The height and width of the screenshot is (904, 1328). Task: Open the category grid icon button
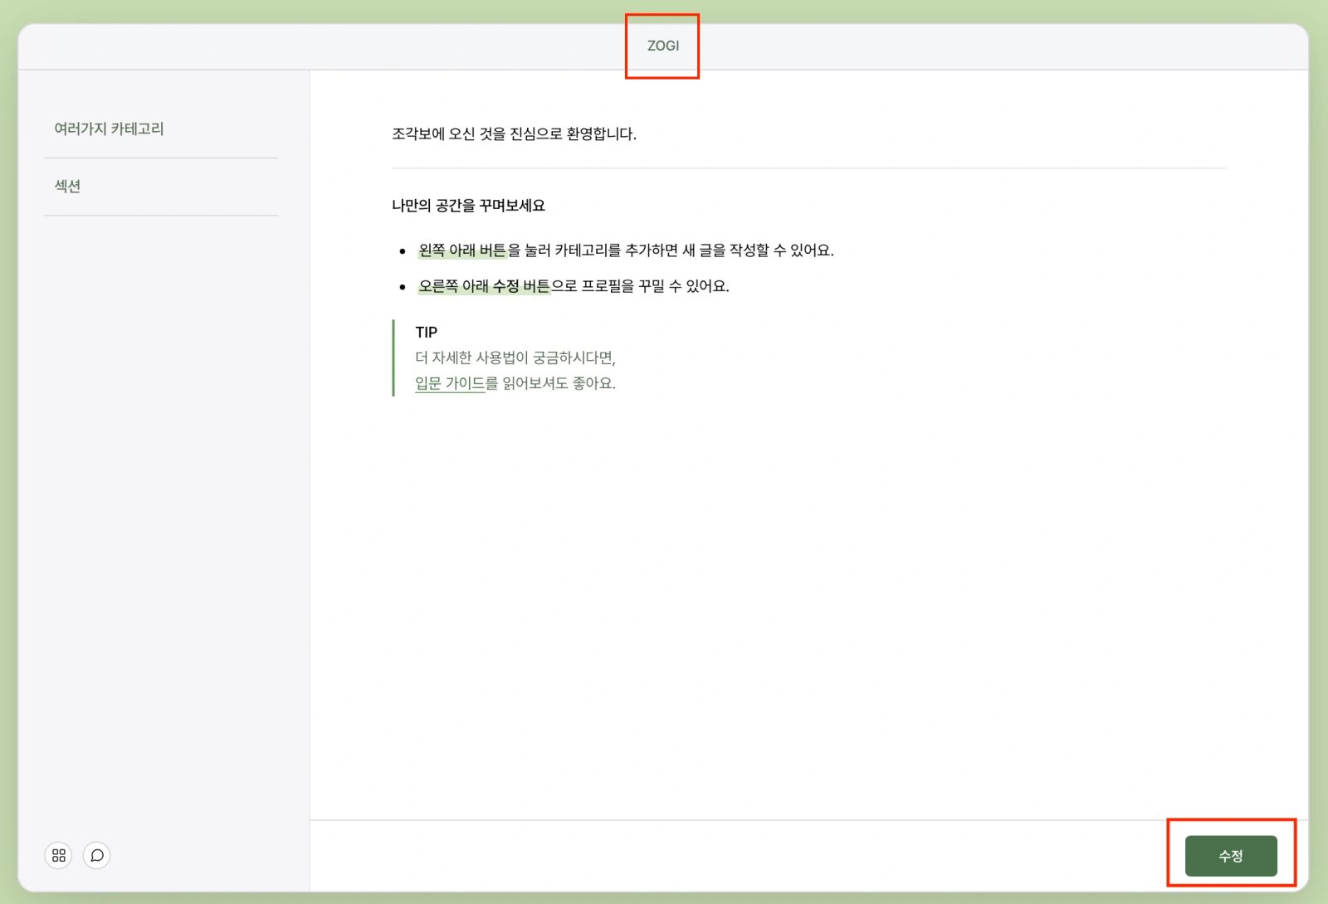[x=58, y=855]
